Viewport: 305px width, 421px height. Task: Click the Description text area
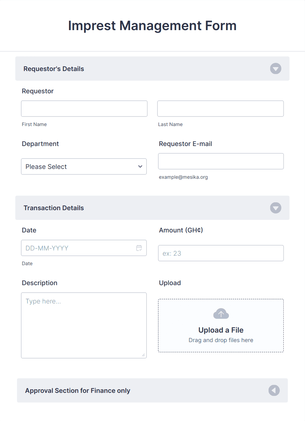pos(84,325)
